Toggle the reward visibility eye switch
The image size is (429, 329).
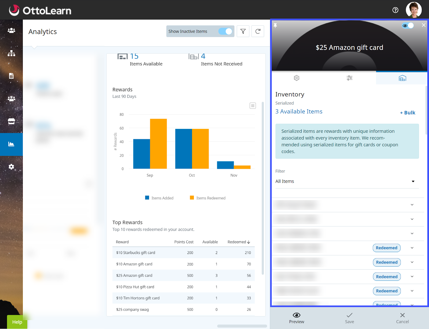click(408, 25)
